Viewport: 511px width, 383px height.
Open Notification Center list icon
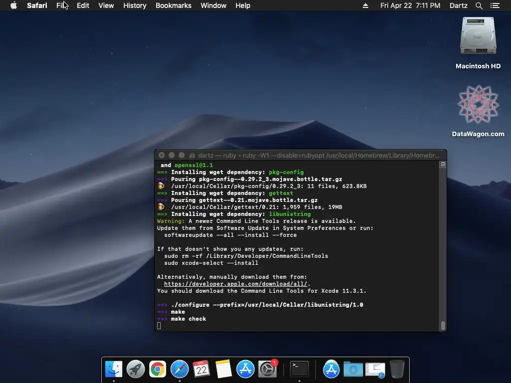pos(495,5)
